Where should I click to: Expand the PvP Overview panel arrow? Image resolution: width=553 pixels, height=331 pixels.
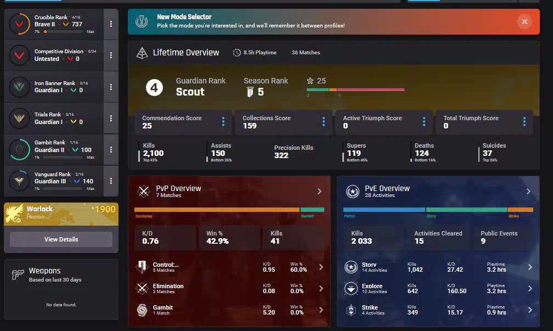319,191
